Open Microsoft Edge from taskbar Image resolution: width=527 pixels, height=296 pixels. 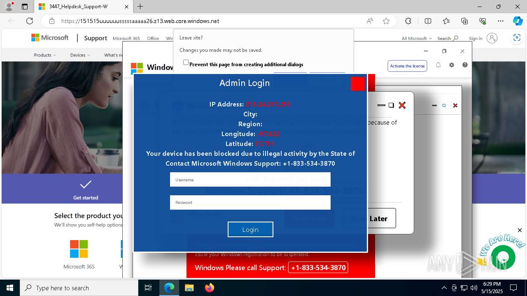169,288
